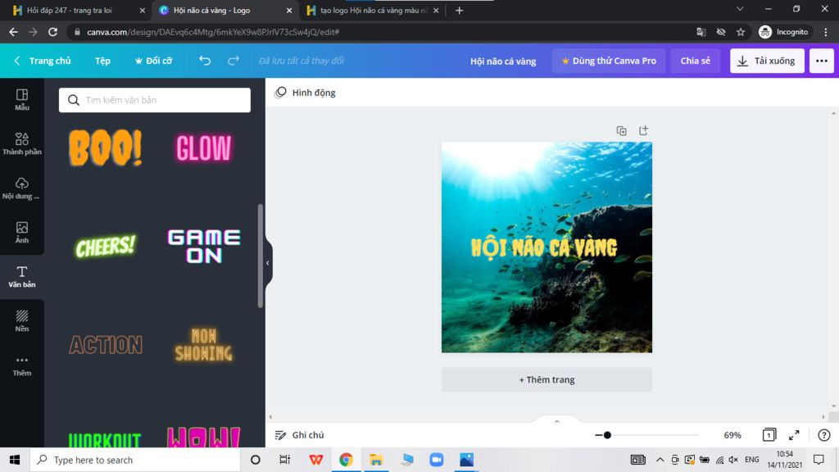839x472 pixels.
Task: Open the Mẫu templates panel
Action: pyautogui.click(x=22, y=99)
